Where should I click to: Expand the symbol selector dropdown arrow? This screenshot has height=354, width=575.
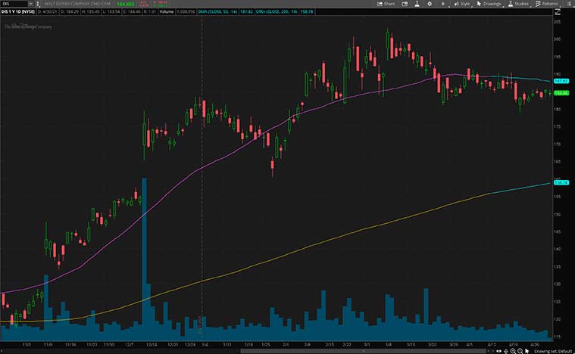pyautogui.click(x=30, y=4)
